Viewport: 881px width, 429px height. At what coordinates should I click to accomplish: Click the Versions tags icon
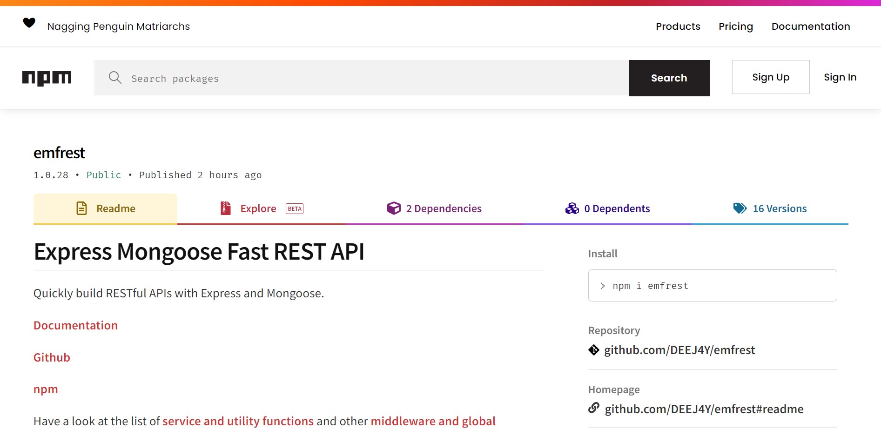pos(740,208)
